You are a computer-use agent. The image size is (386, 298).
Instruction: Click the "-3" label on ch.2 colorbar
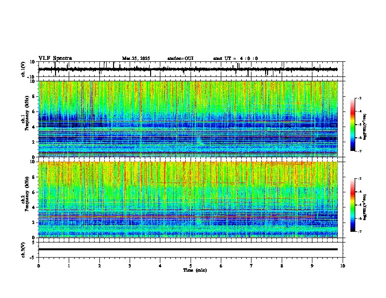pyautogui.click(x=359, y=179)
